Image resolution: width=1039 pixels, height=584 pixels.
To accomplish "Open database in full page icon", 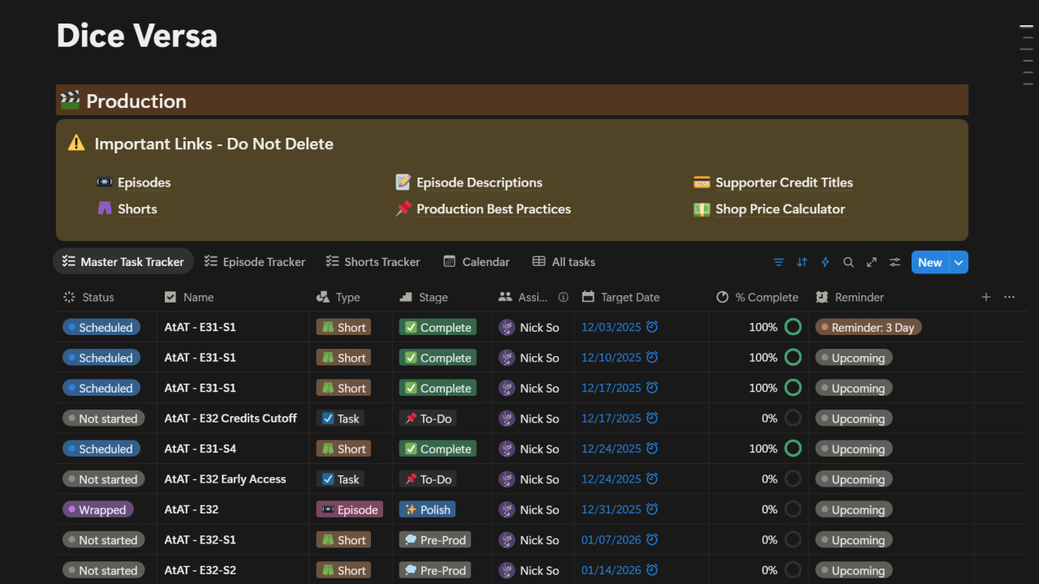I will point(872,262).
